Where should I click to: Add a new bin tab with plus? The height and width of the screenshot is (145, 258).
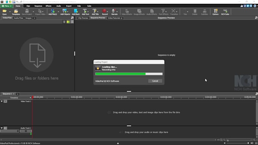35,18
